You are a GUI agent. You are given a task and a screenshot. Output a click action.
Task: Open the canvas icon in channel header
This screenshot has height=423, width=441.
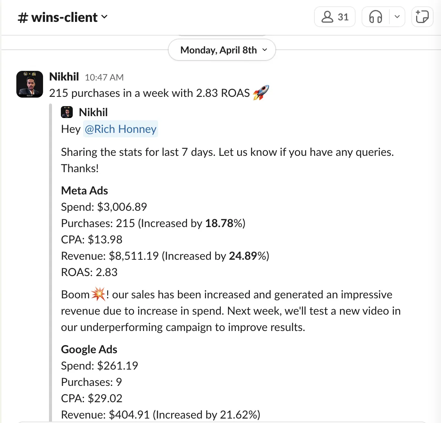[x=422, y=17]
